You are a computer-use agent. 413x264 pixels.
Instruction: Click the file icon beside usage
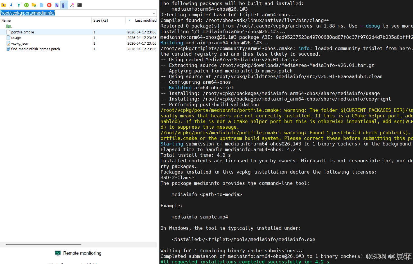(x=8, y=38)
